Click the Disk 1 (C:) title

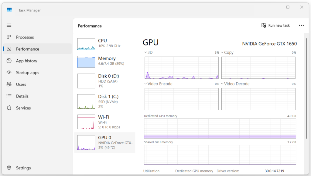[x=108, y=97]
